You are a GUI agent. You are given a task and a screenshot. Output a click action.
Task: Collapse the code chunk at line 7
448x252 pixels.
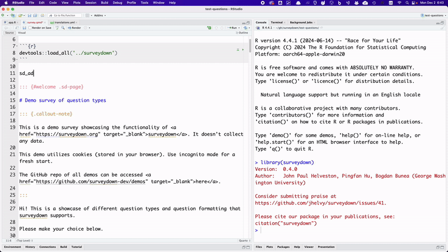pos(17,46)
